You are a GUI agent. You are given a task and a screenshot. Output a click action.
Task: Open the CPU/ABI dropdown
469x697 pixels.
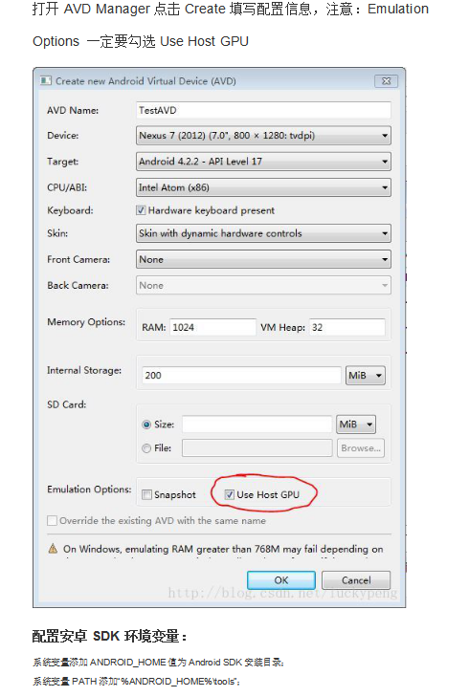[263, 187]
